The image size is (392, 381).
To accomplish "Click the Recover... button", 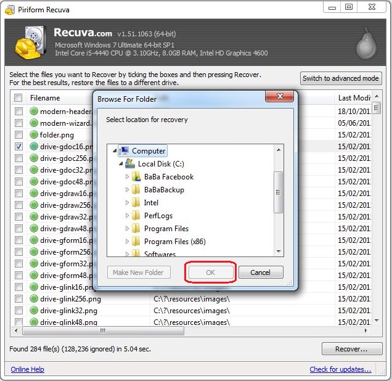I will click(x=352, y=349).
